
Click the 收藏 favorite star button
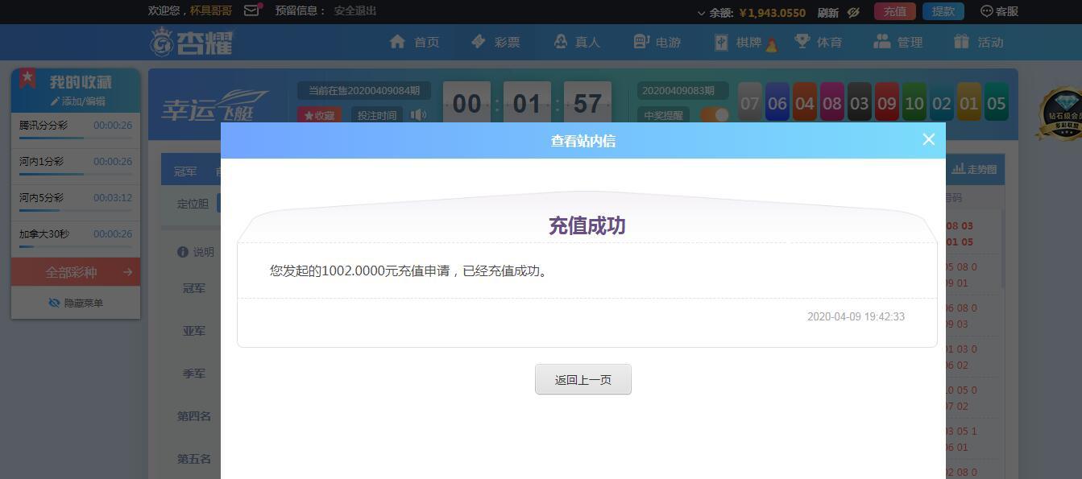(319, 115)
